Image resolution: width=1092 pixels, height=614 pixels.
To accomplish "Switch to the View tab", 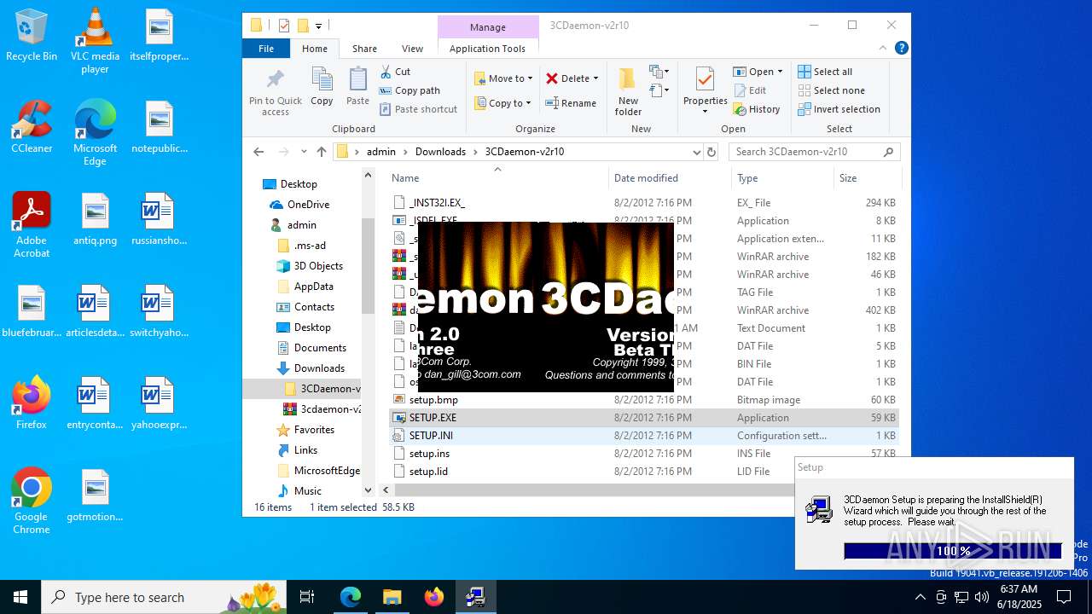I will [x=412, y=49].
